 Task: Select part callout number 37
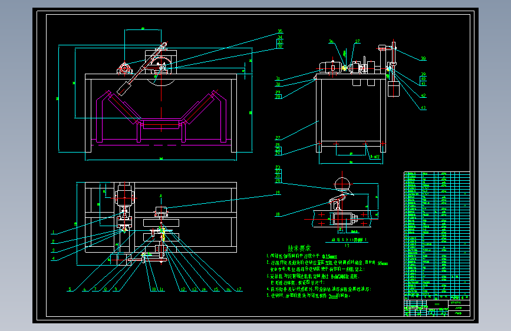point(358,41)
